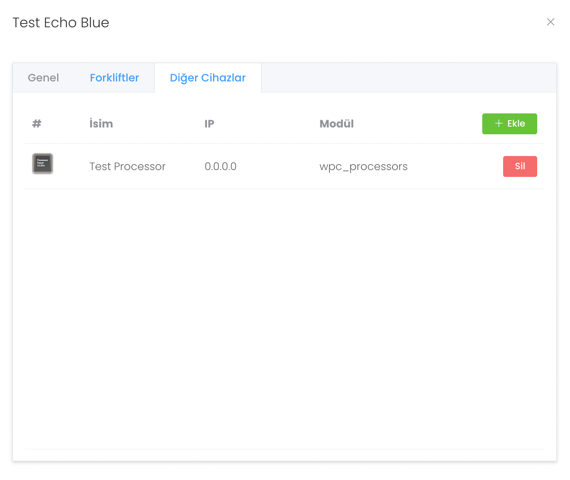The width and height of the screenshot is (570, 480).
Task: Click the empty space between wpc_processors and Sil
Action: (x=455, y=166)
